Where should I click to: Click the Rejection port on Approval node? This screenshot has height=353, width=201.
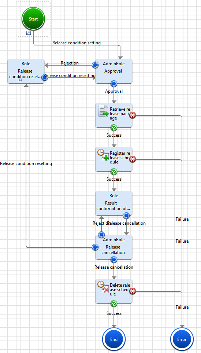95,65
